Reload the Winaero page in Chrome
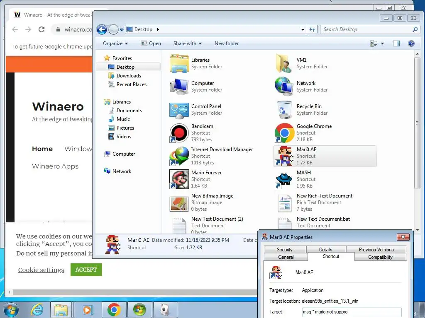The height and width of the screenshot is (318, 425). coord(42,29)
